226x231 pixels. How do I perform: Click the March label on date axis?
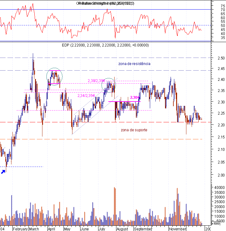coord(34,229)
